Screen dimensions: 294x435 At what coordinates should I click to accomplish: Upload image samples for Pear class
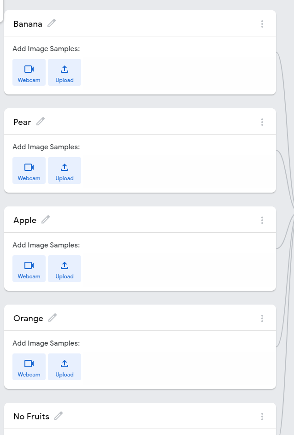(x=65, y=170)
